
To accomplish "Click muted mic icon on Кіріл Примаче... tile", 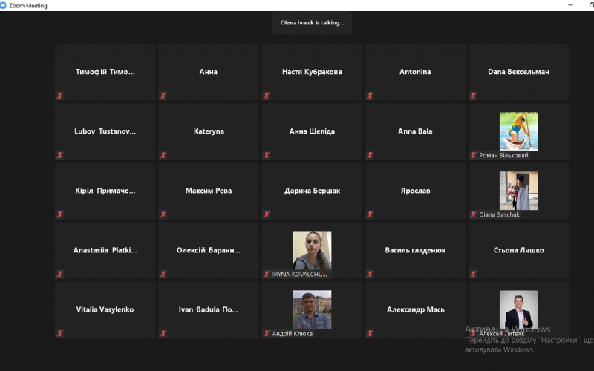I will click(60, 214).
